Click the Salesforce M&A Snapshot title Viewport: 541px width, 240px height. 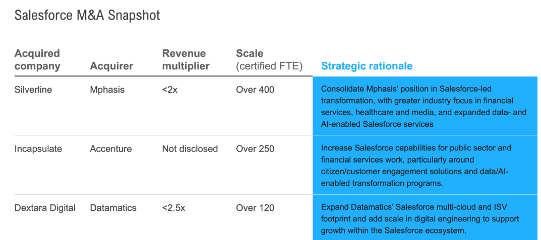pos(87,16)
